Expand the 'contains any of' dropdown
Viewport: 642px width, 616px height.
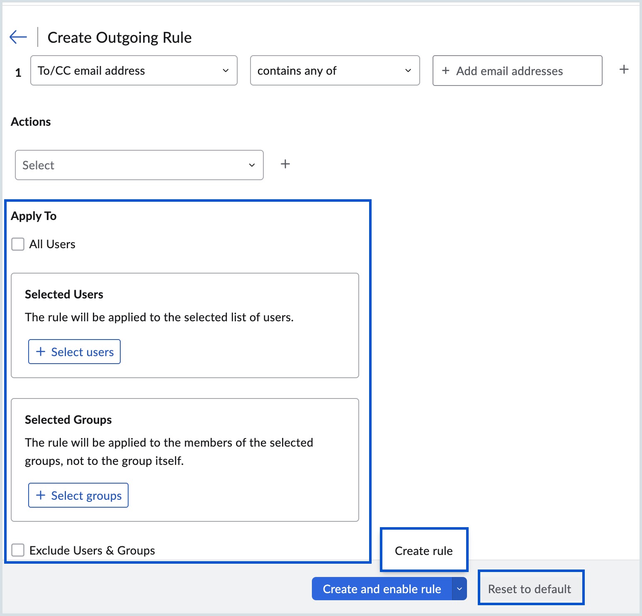(x=335, y=71)
